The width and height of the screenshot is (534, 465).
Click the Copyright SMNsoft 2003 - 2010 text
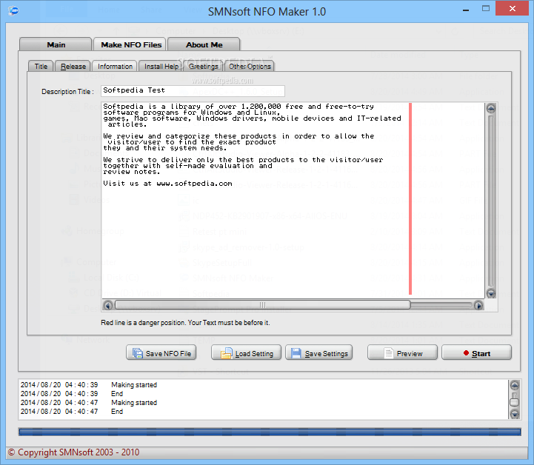(73, 452)
